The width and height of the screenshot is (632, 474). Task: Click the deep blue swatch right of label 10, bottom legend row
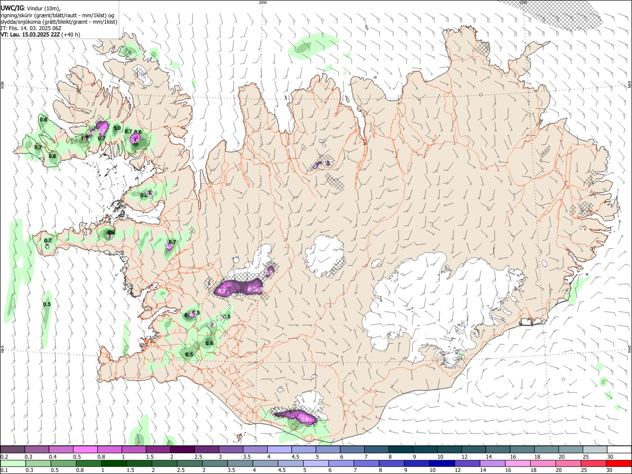(x=442, y=463)
